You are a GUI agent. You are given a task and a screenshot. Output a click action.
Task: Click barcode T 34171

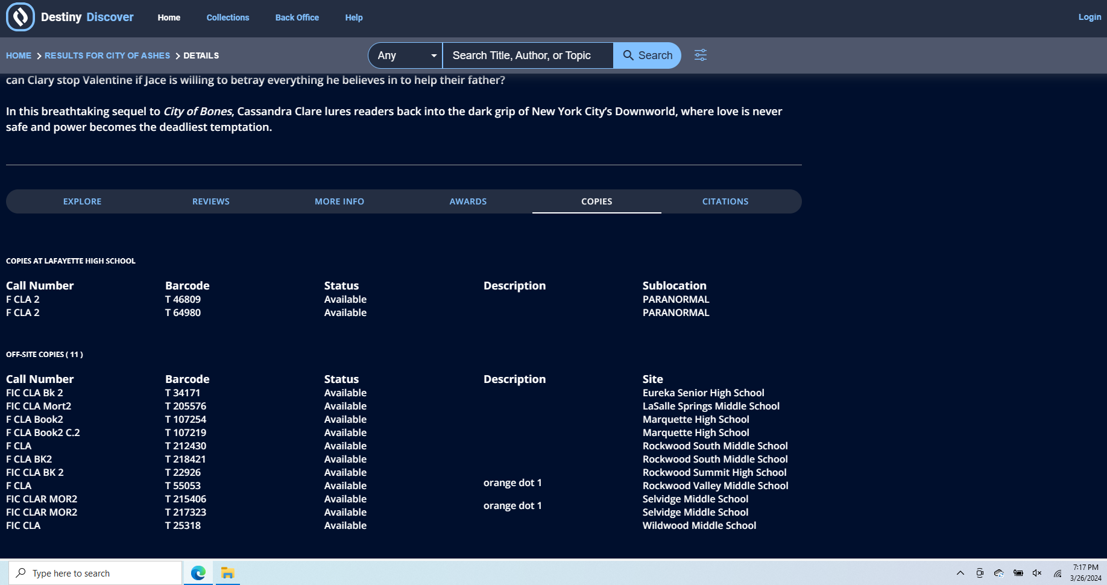[x=183, y=393]
